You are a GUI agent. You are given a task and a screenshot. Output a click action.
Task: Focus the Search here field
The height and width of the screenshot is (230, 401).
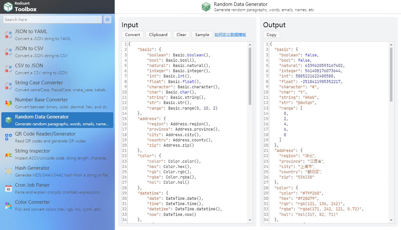53,19
